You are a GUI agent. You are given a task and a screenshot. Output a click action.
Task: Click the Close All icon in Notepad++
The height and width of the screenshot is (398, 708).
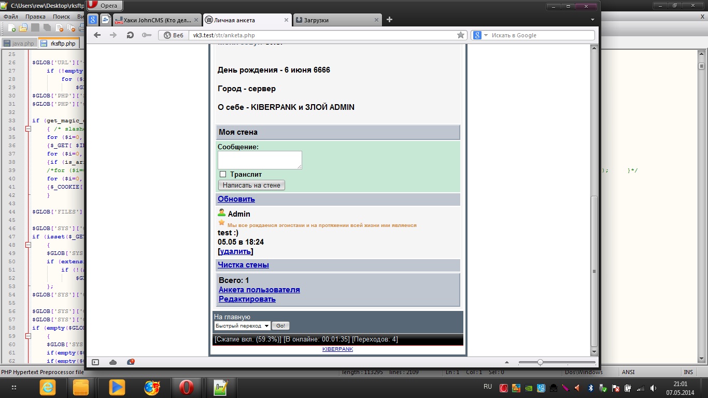coord(72,27)
